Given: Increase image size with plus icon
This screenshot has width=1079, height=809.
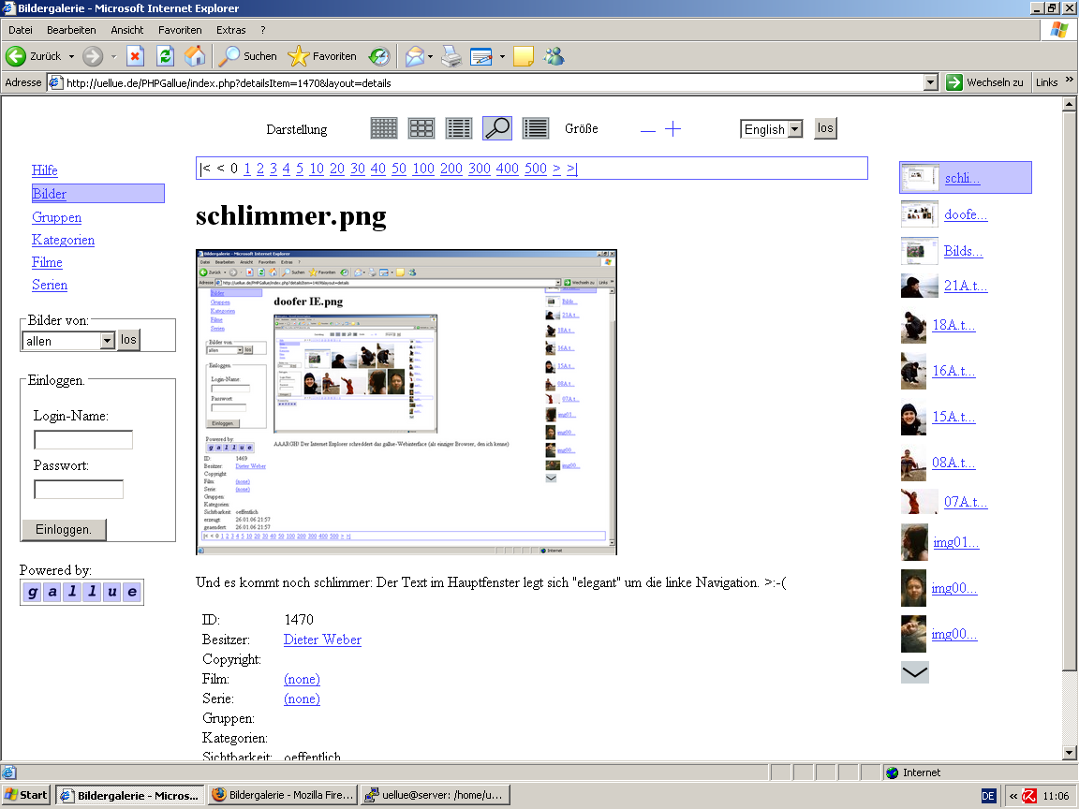Looking at the screenshot, I should tap(673, 129).
